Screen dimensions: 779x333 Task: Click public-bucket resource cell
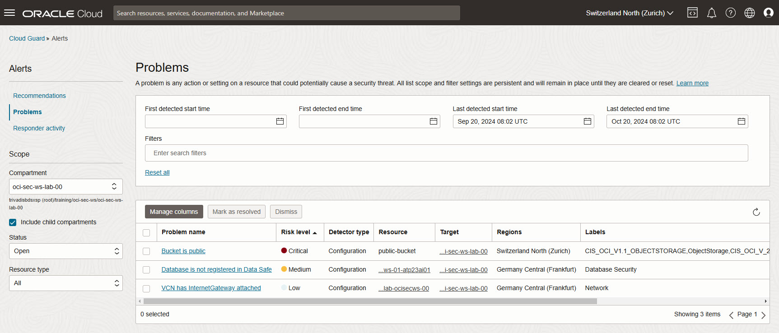(x=397, y=251)
